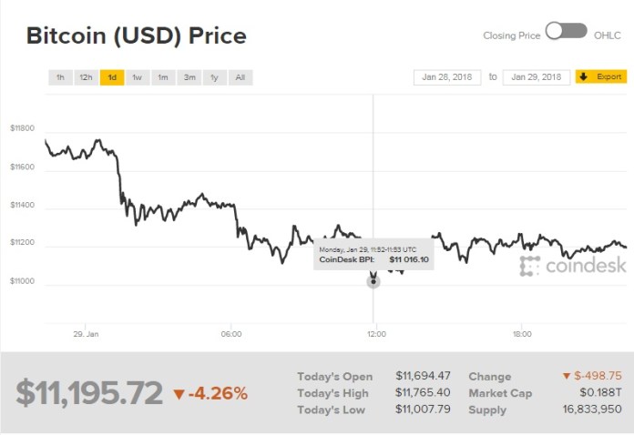View the 3m price range
634x435 pixels.
point(189,77)
